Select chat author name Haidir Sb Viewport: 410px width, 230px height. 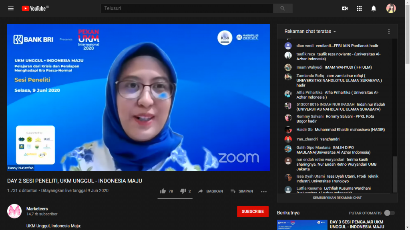coord(304,130)
